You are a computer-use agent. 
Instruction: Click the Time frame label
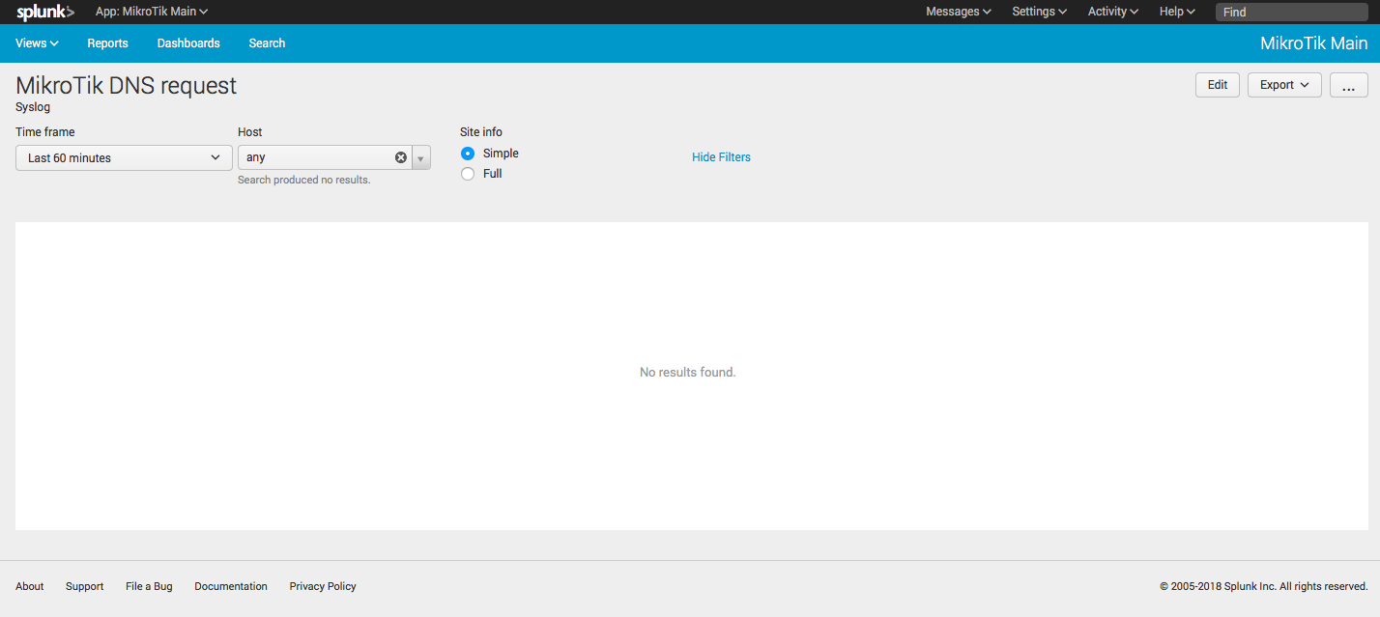point(45,132)
